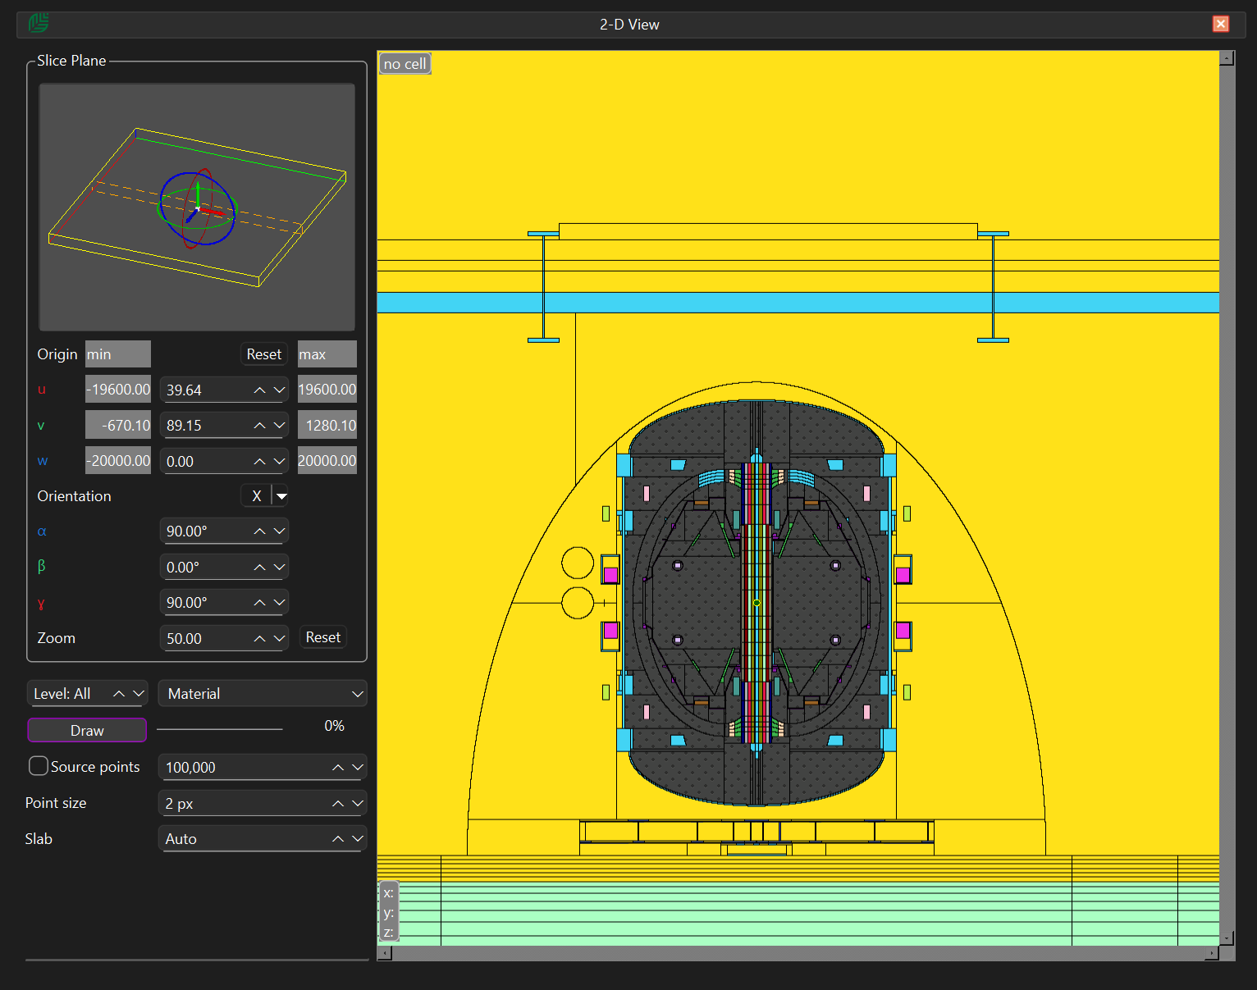
Task: Raise the alpha angle with up arrow
Action: click(x=259, y=531)
